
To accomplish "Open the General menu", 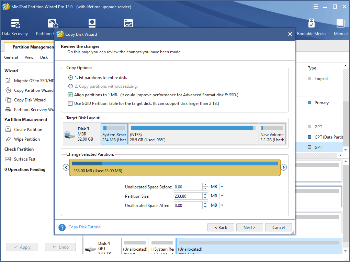I will point(11,57).
